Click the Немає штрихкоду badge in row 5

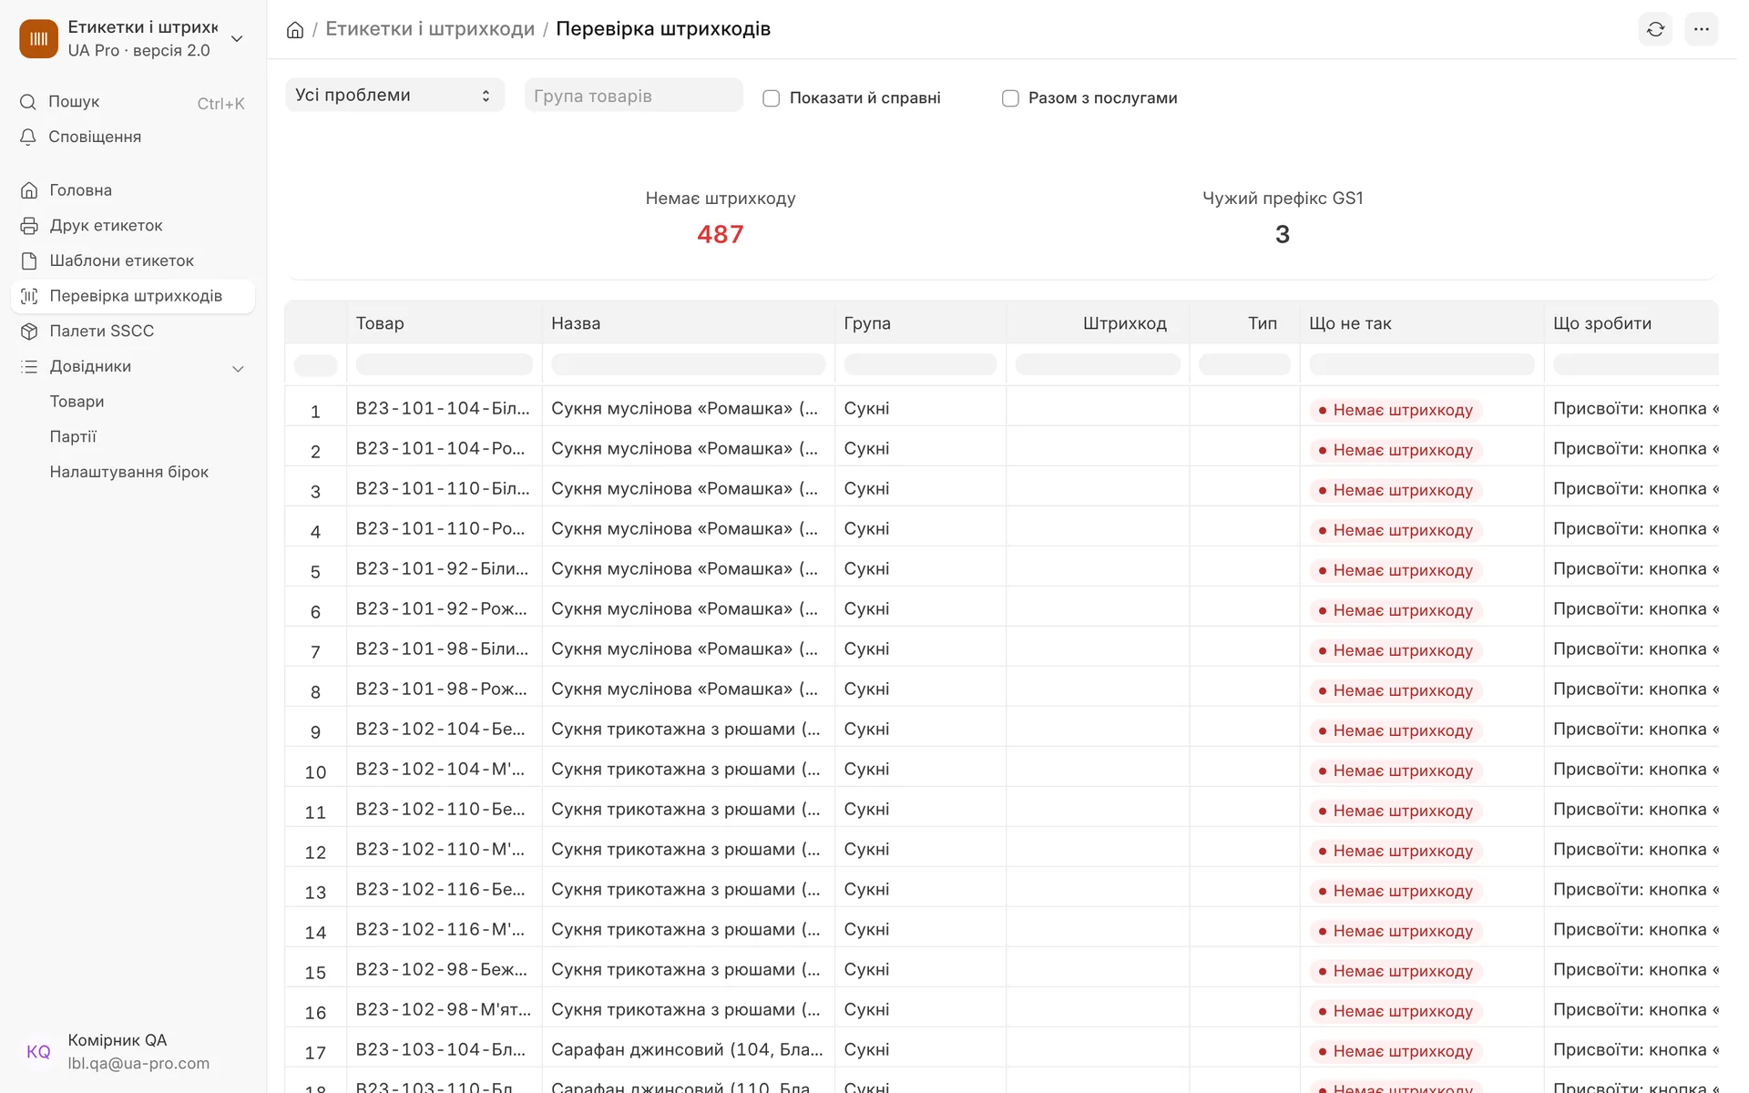click(x=1396, y=570)
